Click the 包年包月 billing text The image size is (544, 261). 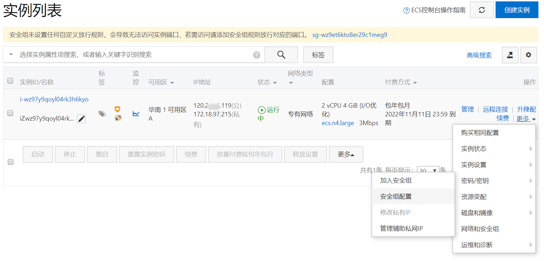[398, 105]
